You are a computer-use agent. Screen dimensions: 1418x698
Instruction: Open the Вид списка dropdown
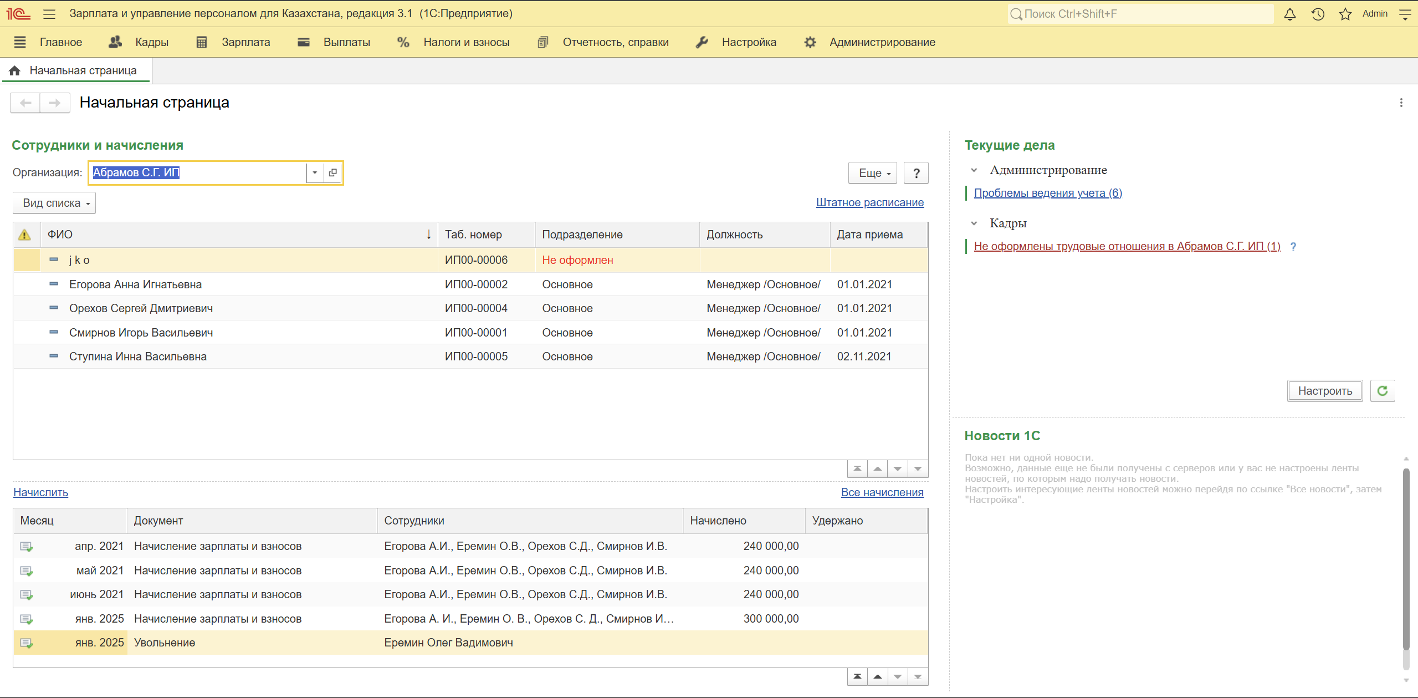(54, 203)
